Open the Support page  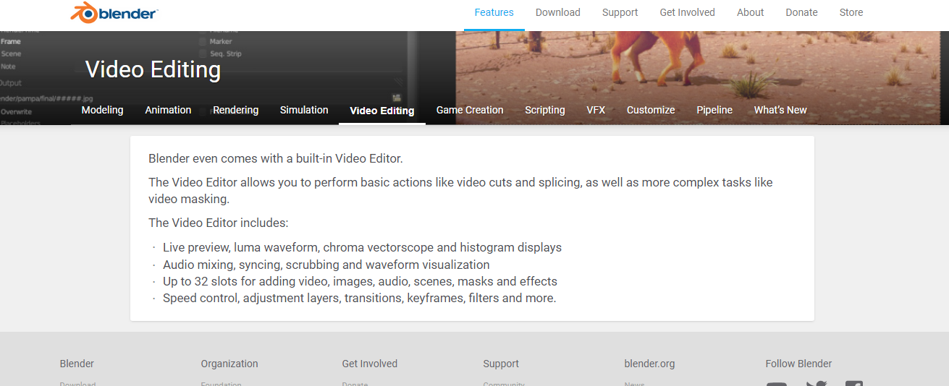(620, 12)
